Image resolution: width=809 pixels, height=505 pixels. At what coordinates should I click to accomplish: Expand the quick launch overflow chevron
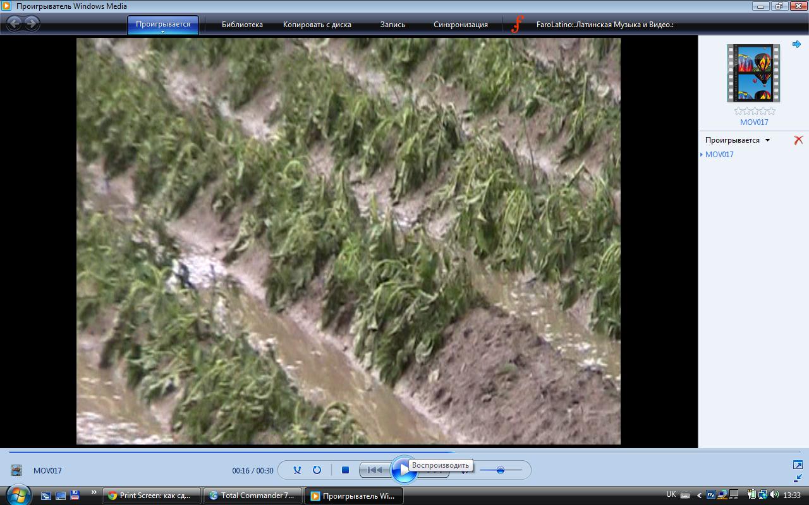94,492
